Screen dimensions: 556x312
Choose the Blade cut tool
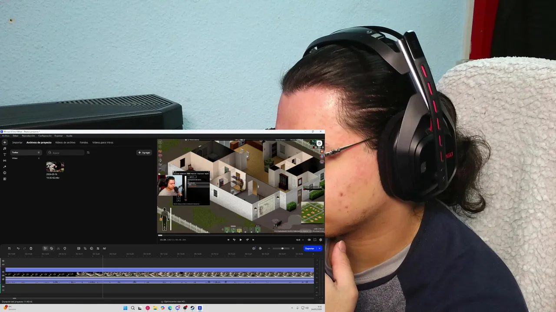click(x=51, y=248)
